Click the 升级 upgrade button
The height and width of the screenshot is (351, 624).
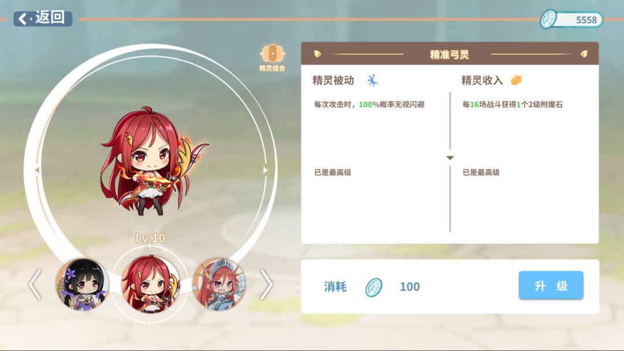tap(551, 285)
